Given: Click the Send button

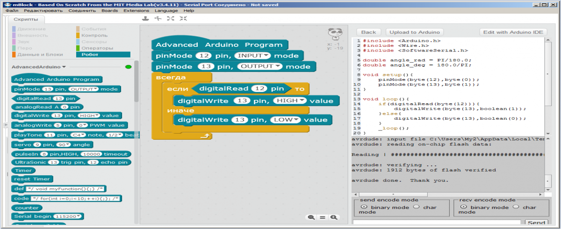Looking at the screenshot, I should tap(536, 223).
